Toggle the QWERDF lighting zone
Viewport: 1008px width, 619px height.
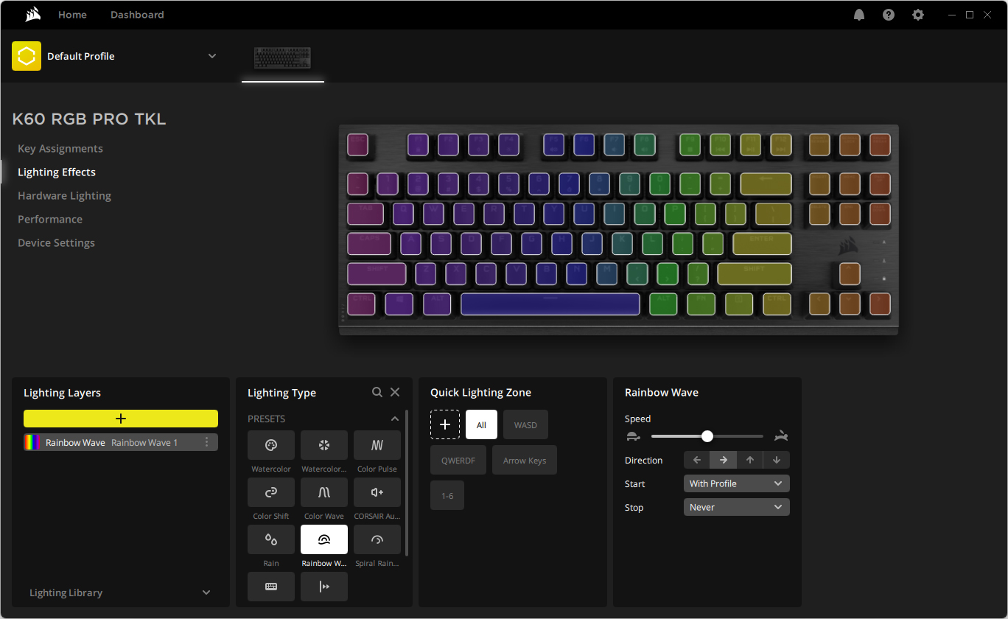tap(458, 460)
